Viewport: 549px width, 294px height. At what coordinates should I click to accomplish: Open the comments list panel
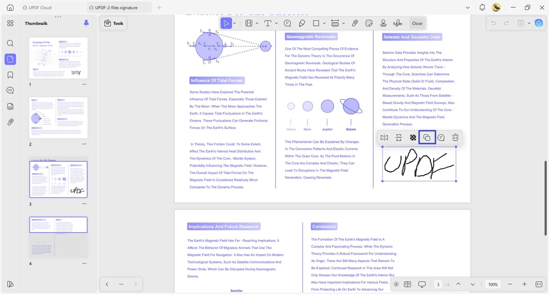(10, 90)
